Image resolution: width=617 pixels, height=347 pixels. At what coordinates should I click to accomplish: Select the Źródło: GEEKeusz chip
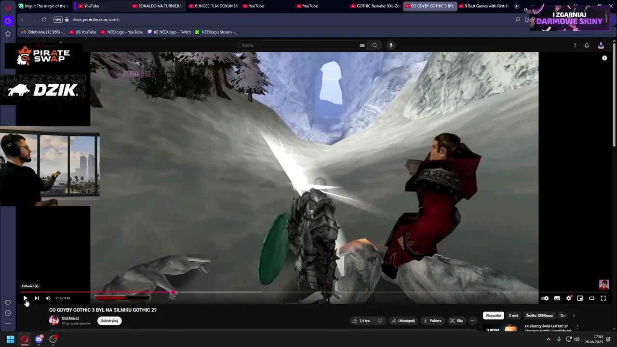[x=539, y=316]
